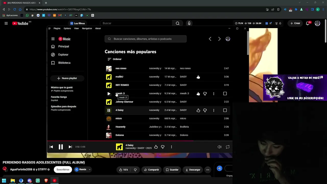Seek on the red song progress bar
Screen dimensions: 327x184
coord(139,141)
